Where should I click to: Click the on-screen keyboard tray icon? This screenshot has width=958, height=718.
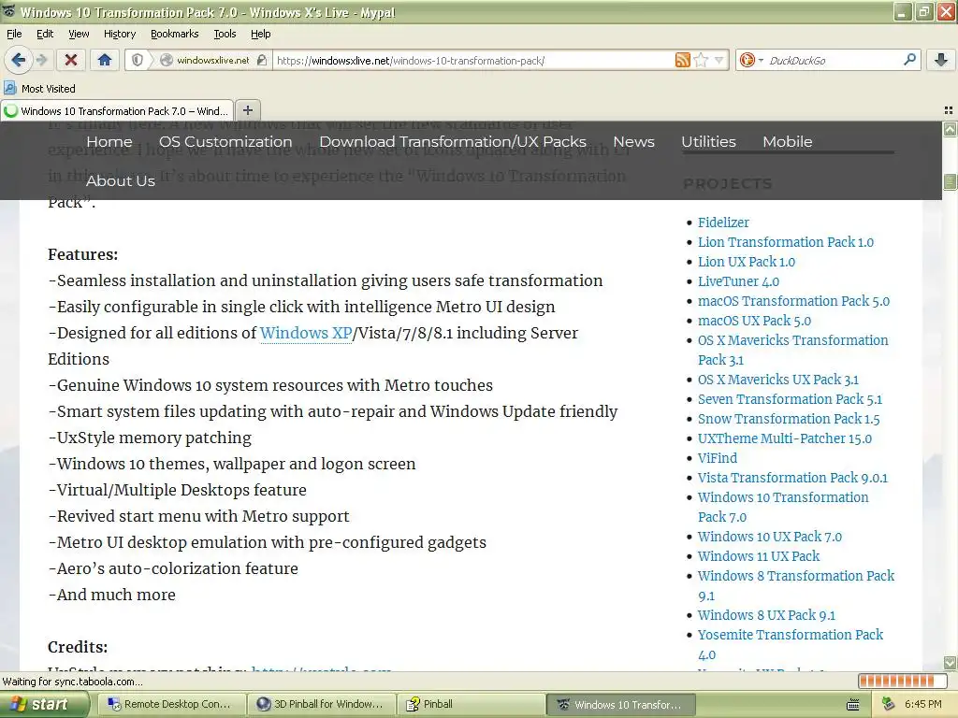coord(853,705)
